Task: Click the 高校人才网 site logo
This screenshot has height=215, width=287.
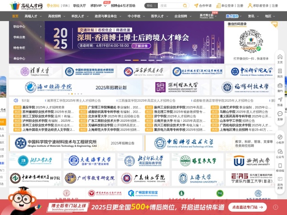Action: pos(26,6)
